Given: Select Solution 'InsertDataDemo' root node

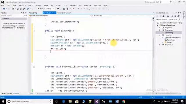Looking at the screenshot, I should coord(169,23).
